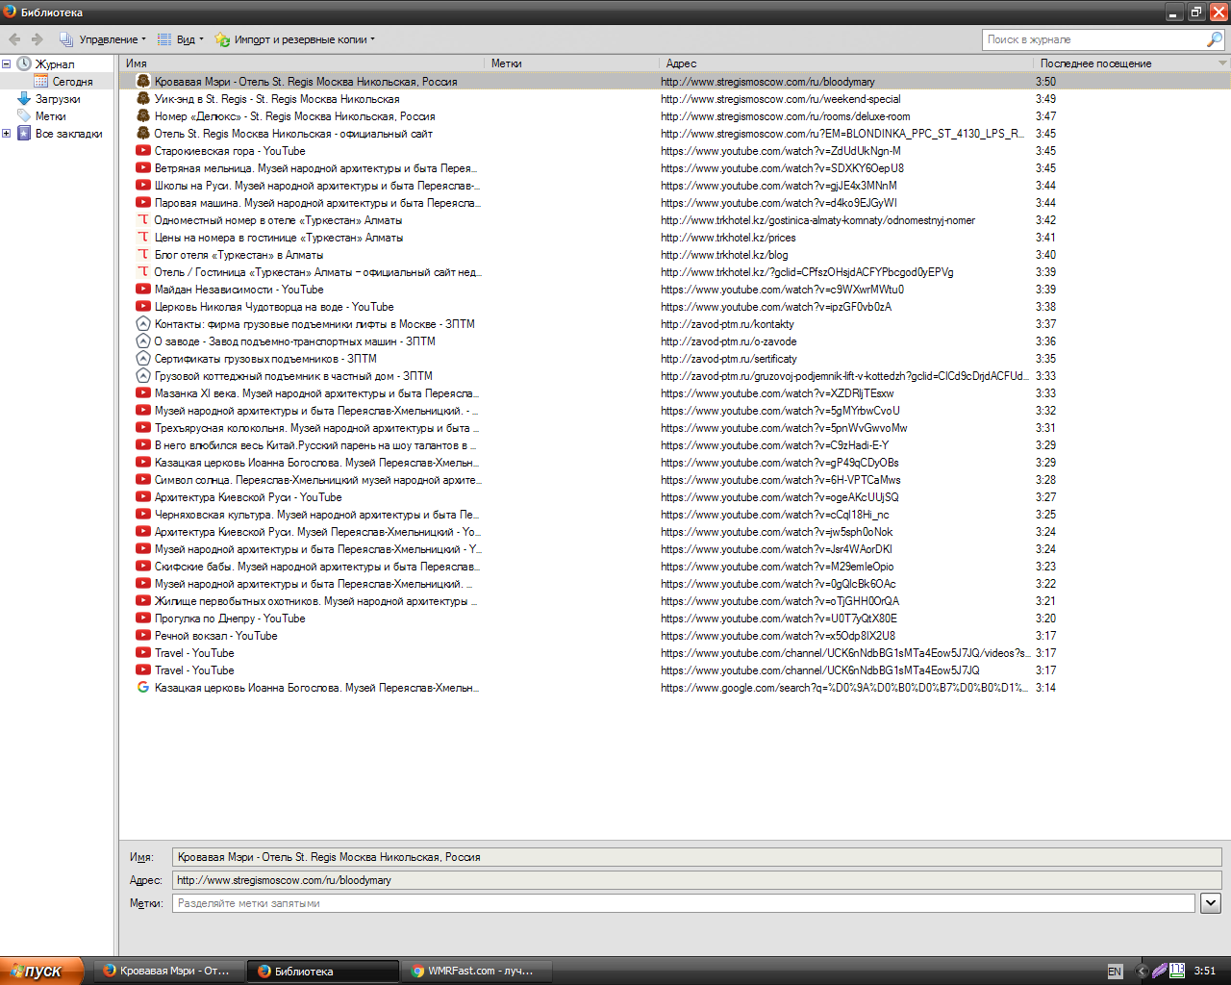Click the YouTube icon of Майдан Независимости row
Image resolution: width=1231 pixels, height=985 pixels.
[143, 289]
